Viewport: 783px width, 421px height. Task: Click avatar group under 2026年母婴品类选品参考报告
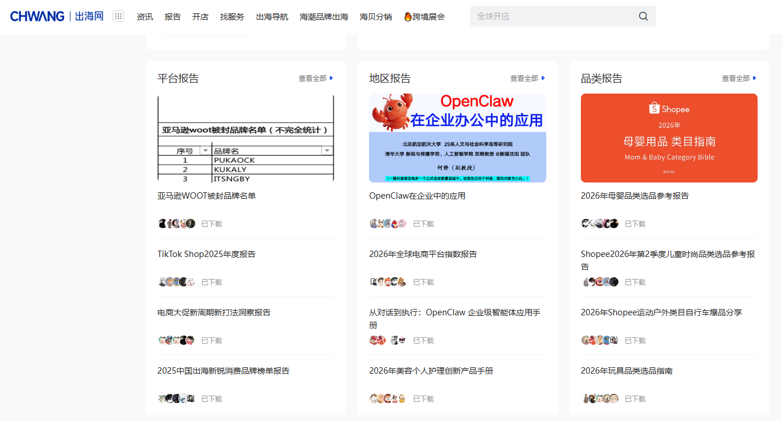coord(600,223)
